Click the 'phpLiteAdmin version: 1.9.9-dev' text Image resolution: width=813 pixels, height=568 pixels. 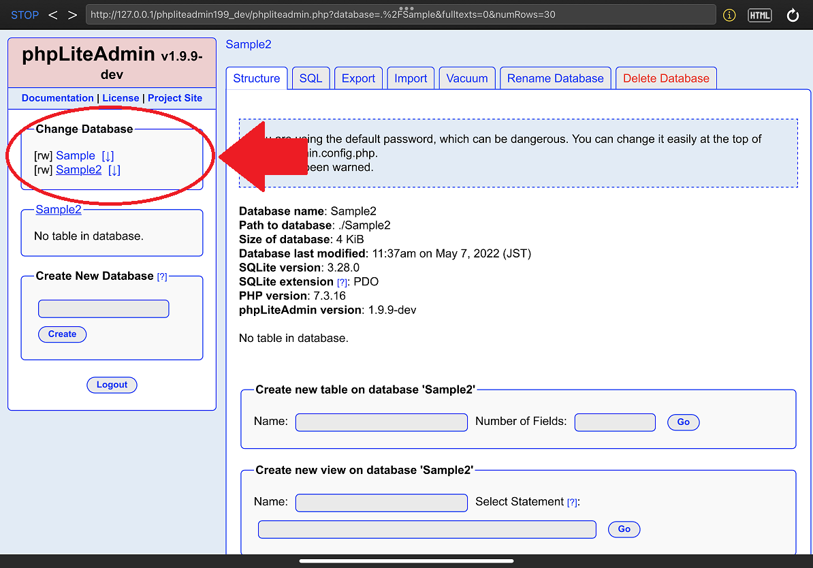328,310
